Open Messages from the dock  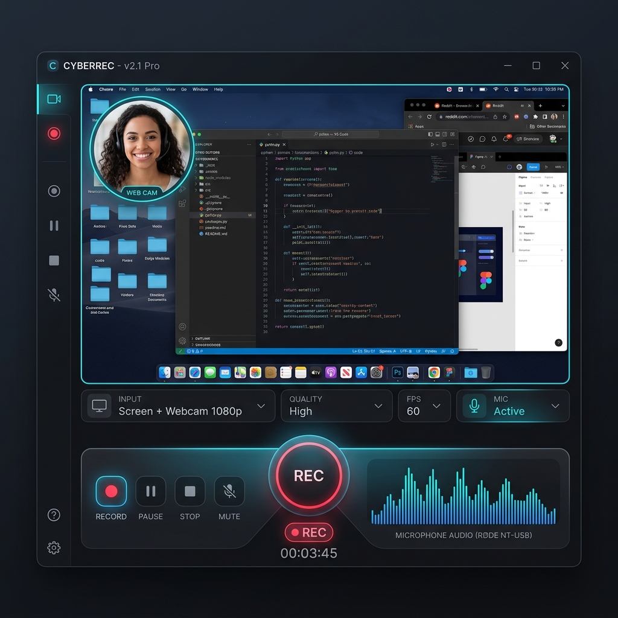[x=210, y=372]
